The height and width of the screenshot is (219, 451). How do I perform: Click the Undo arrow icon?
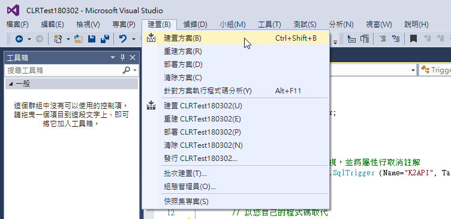coord(123,38)
